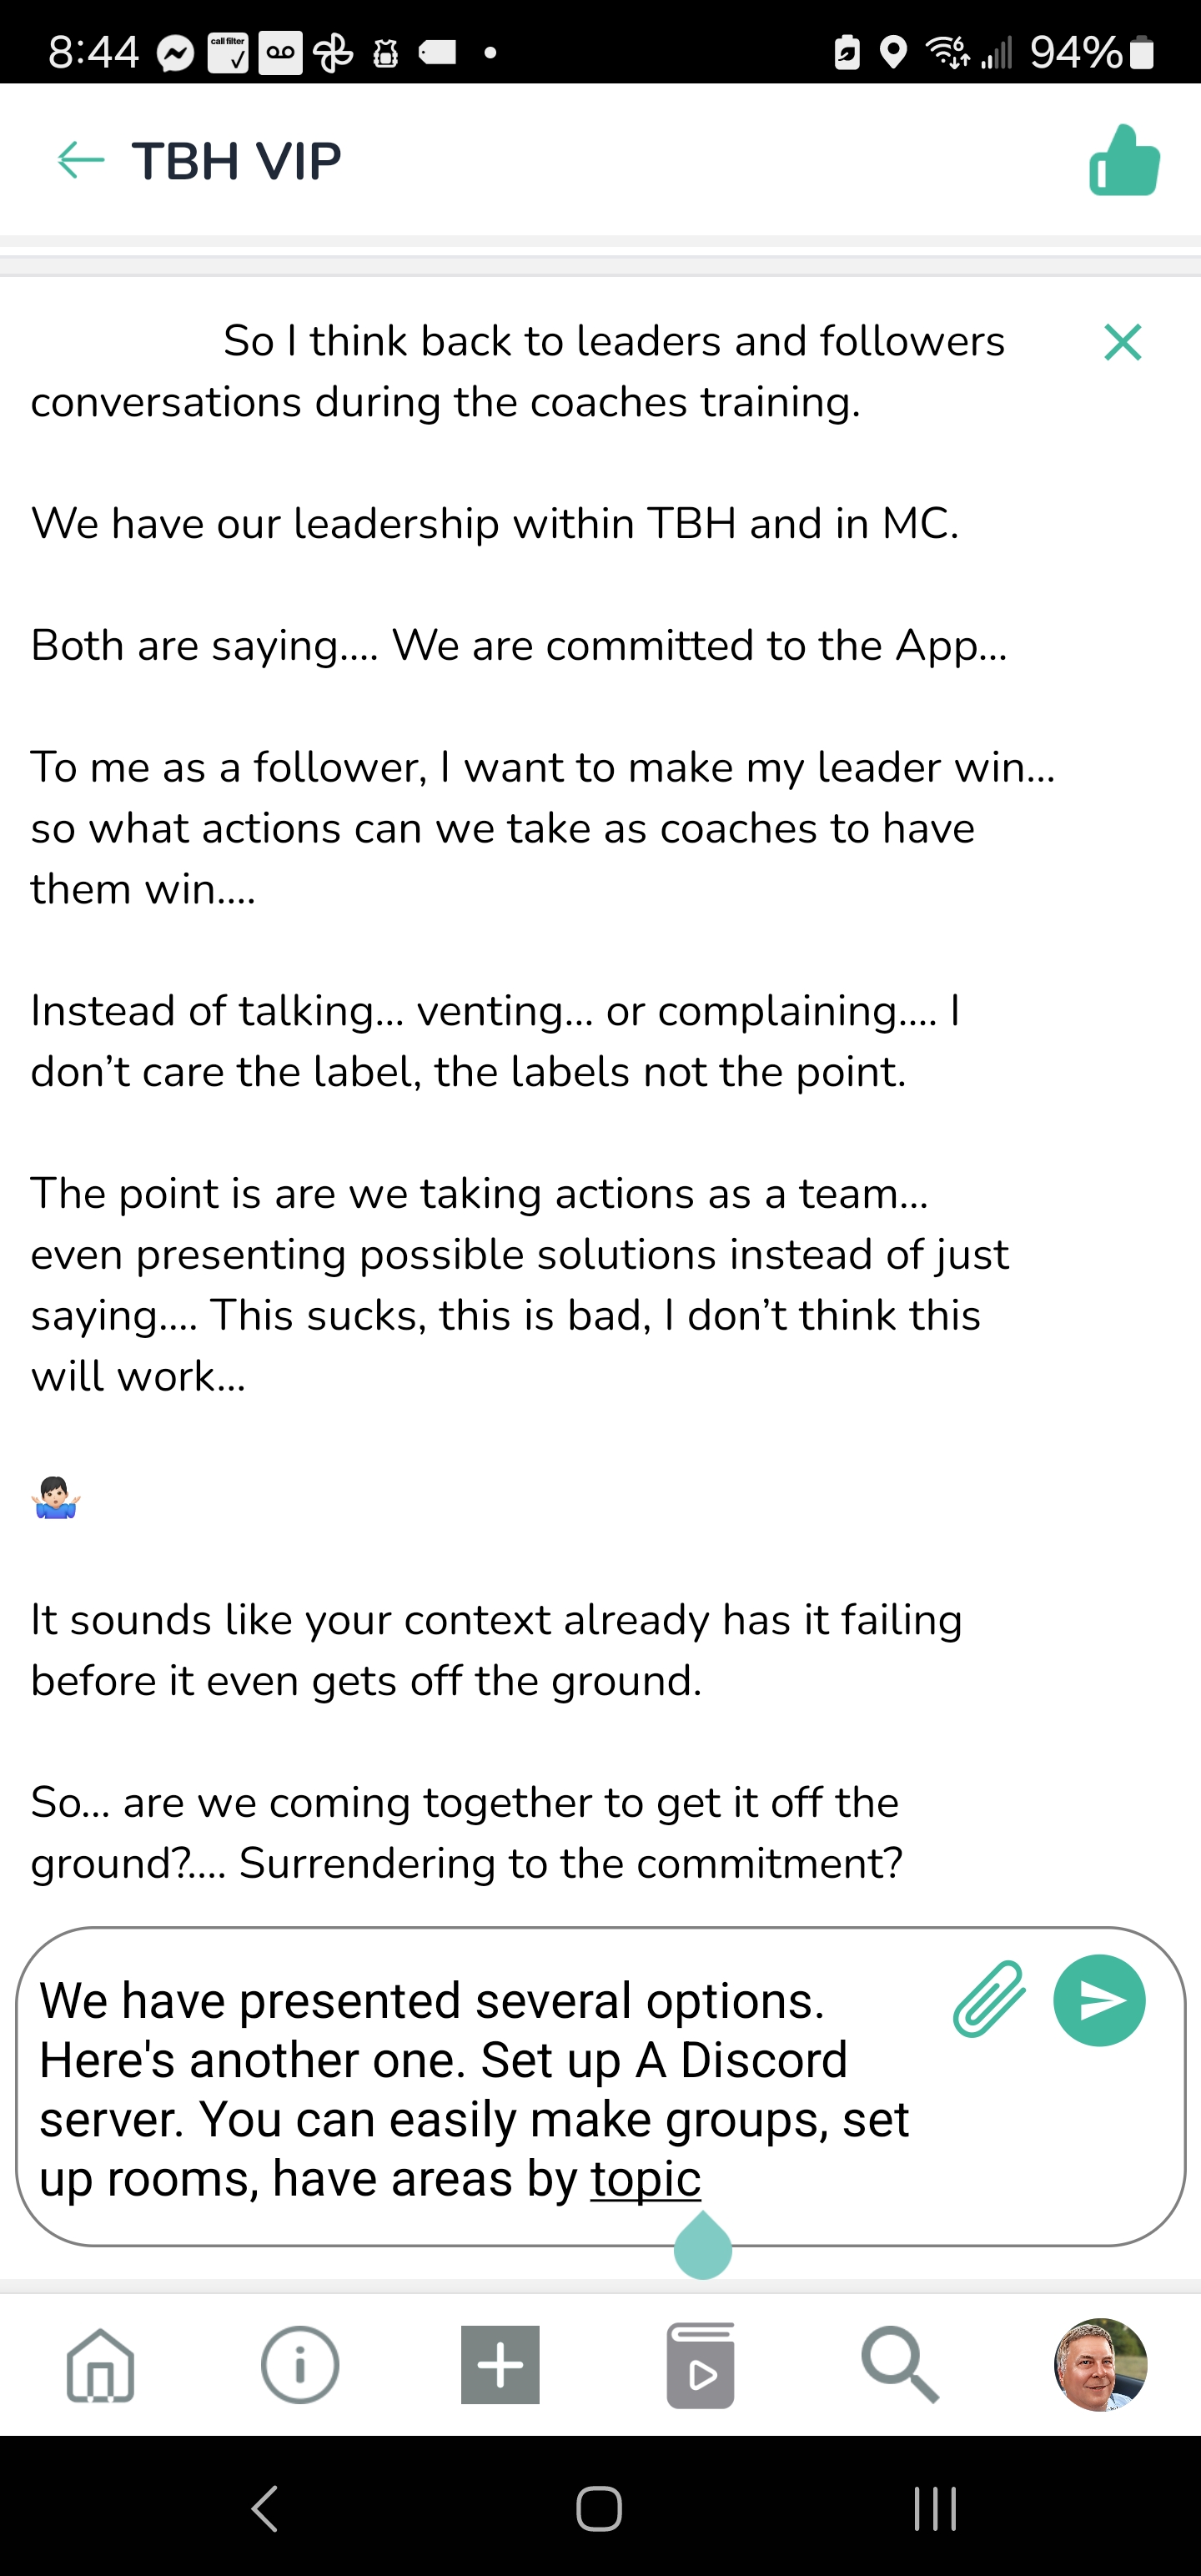Tap the plus create button
Image resolution: width=1201 pixels, height=2576 pixels.
[x=500, y=2365]
